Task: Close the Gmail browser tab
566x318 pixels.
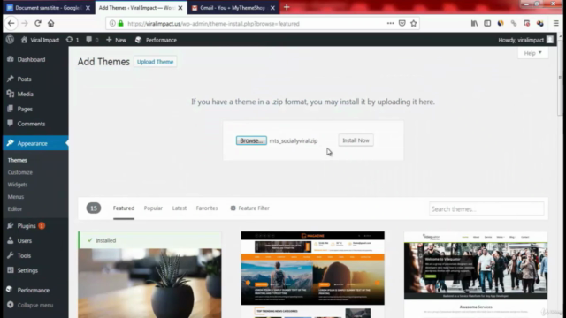Action: (x=272, y=8)
